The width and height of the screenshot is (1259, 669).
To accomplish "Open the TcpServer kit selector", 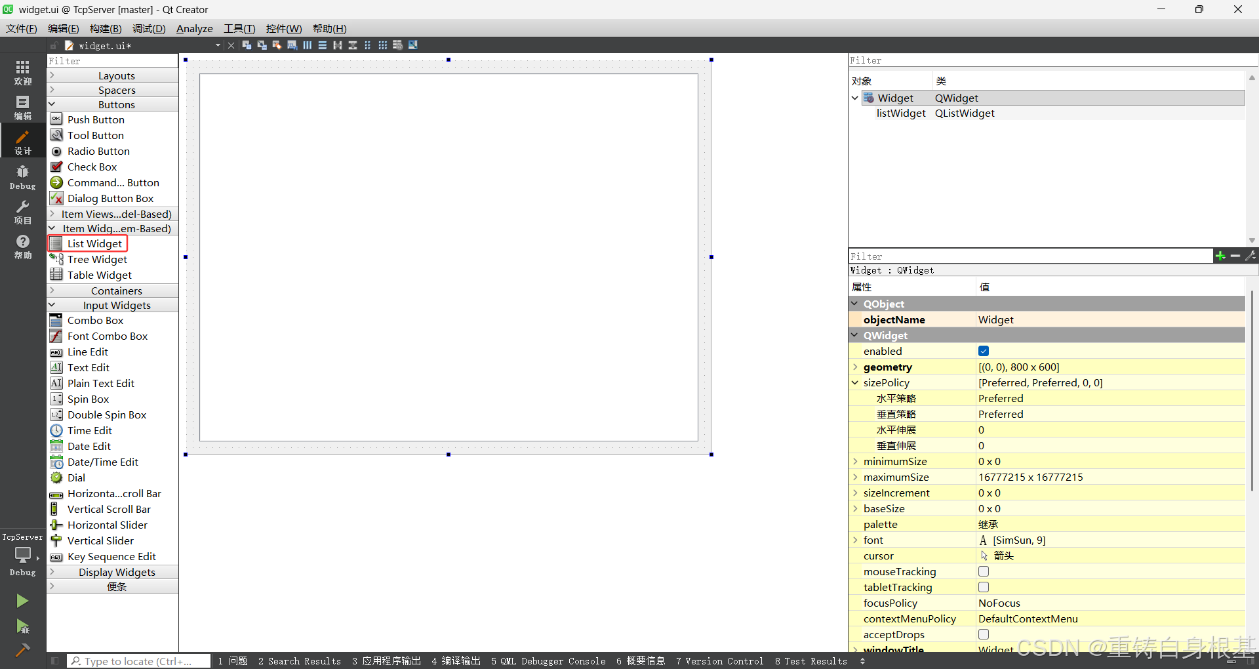I will click(22, 555).
